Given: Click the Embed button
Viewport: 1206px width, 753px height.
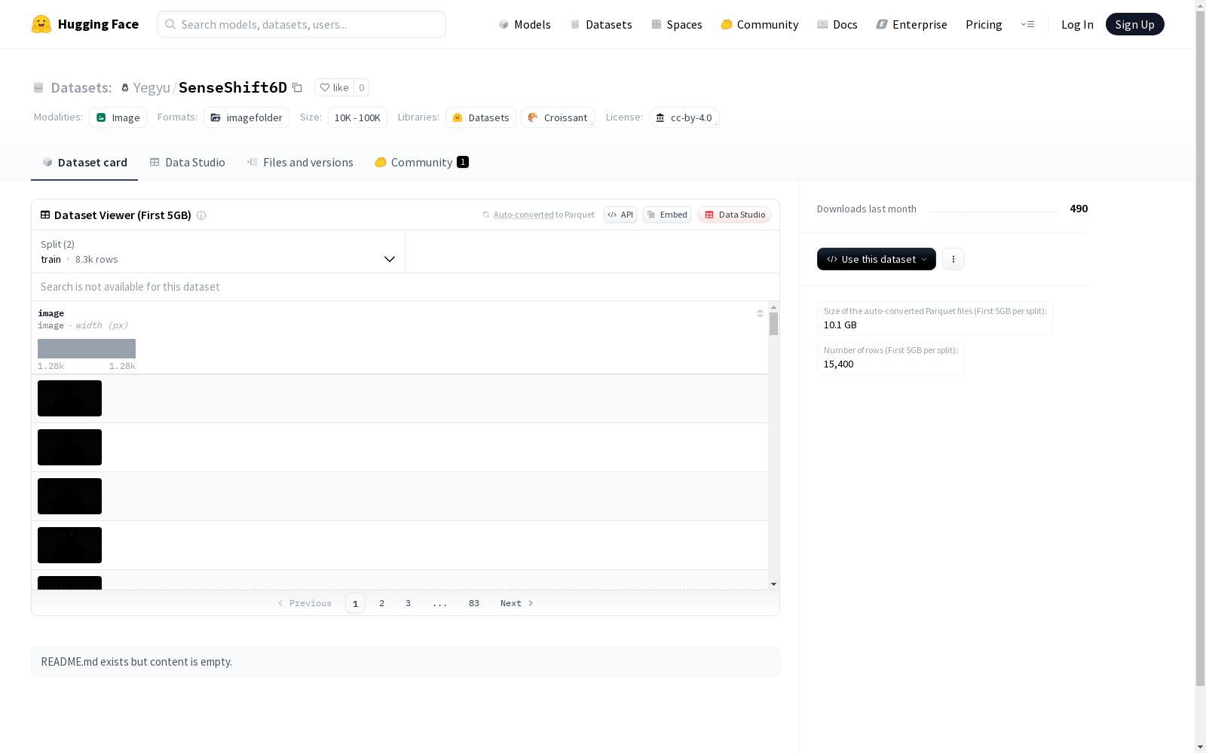Looking at the screenshot, I should pyautogui.click(x=667, y=215).
